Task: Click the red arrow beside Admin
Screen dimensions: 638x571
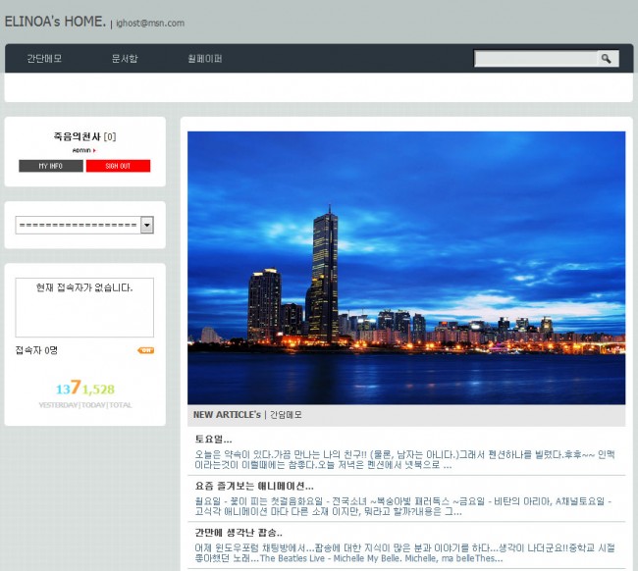Action: 94,150
